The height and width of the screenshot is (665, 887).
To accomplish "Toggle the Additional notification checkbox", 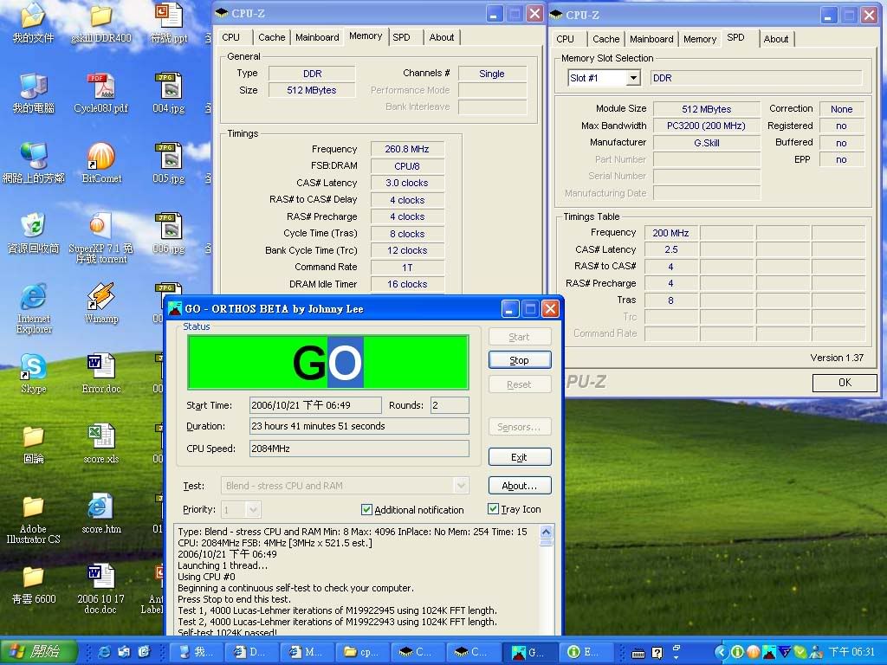I will pyautogui.click(x=366, y=509).
